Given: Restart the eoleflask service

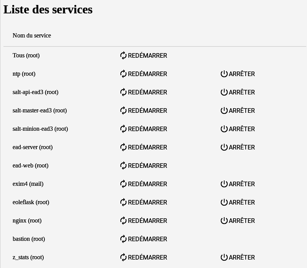Looking at the screenshot, I should pos(143,202).
